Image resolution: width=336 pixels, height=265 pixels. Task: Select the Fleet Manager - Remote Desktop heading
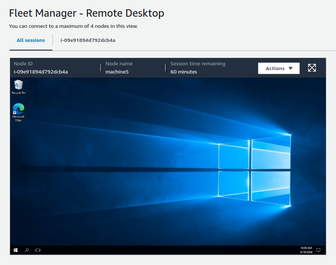coord(86,13)
